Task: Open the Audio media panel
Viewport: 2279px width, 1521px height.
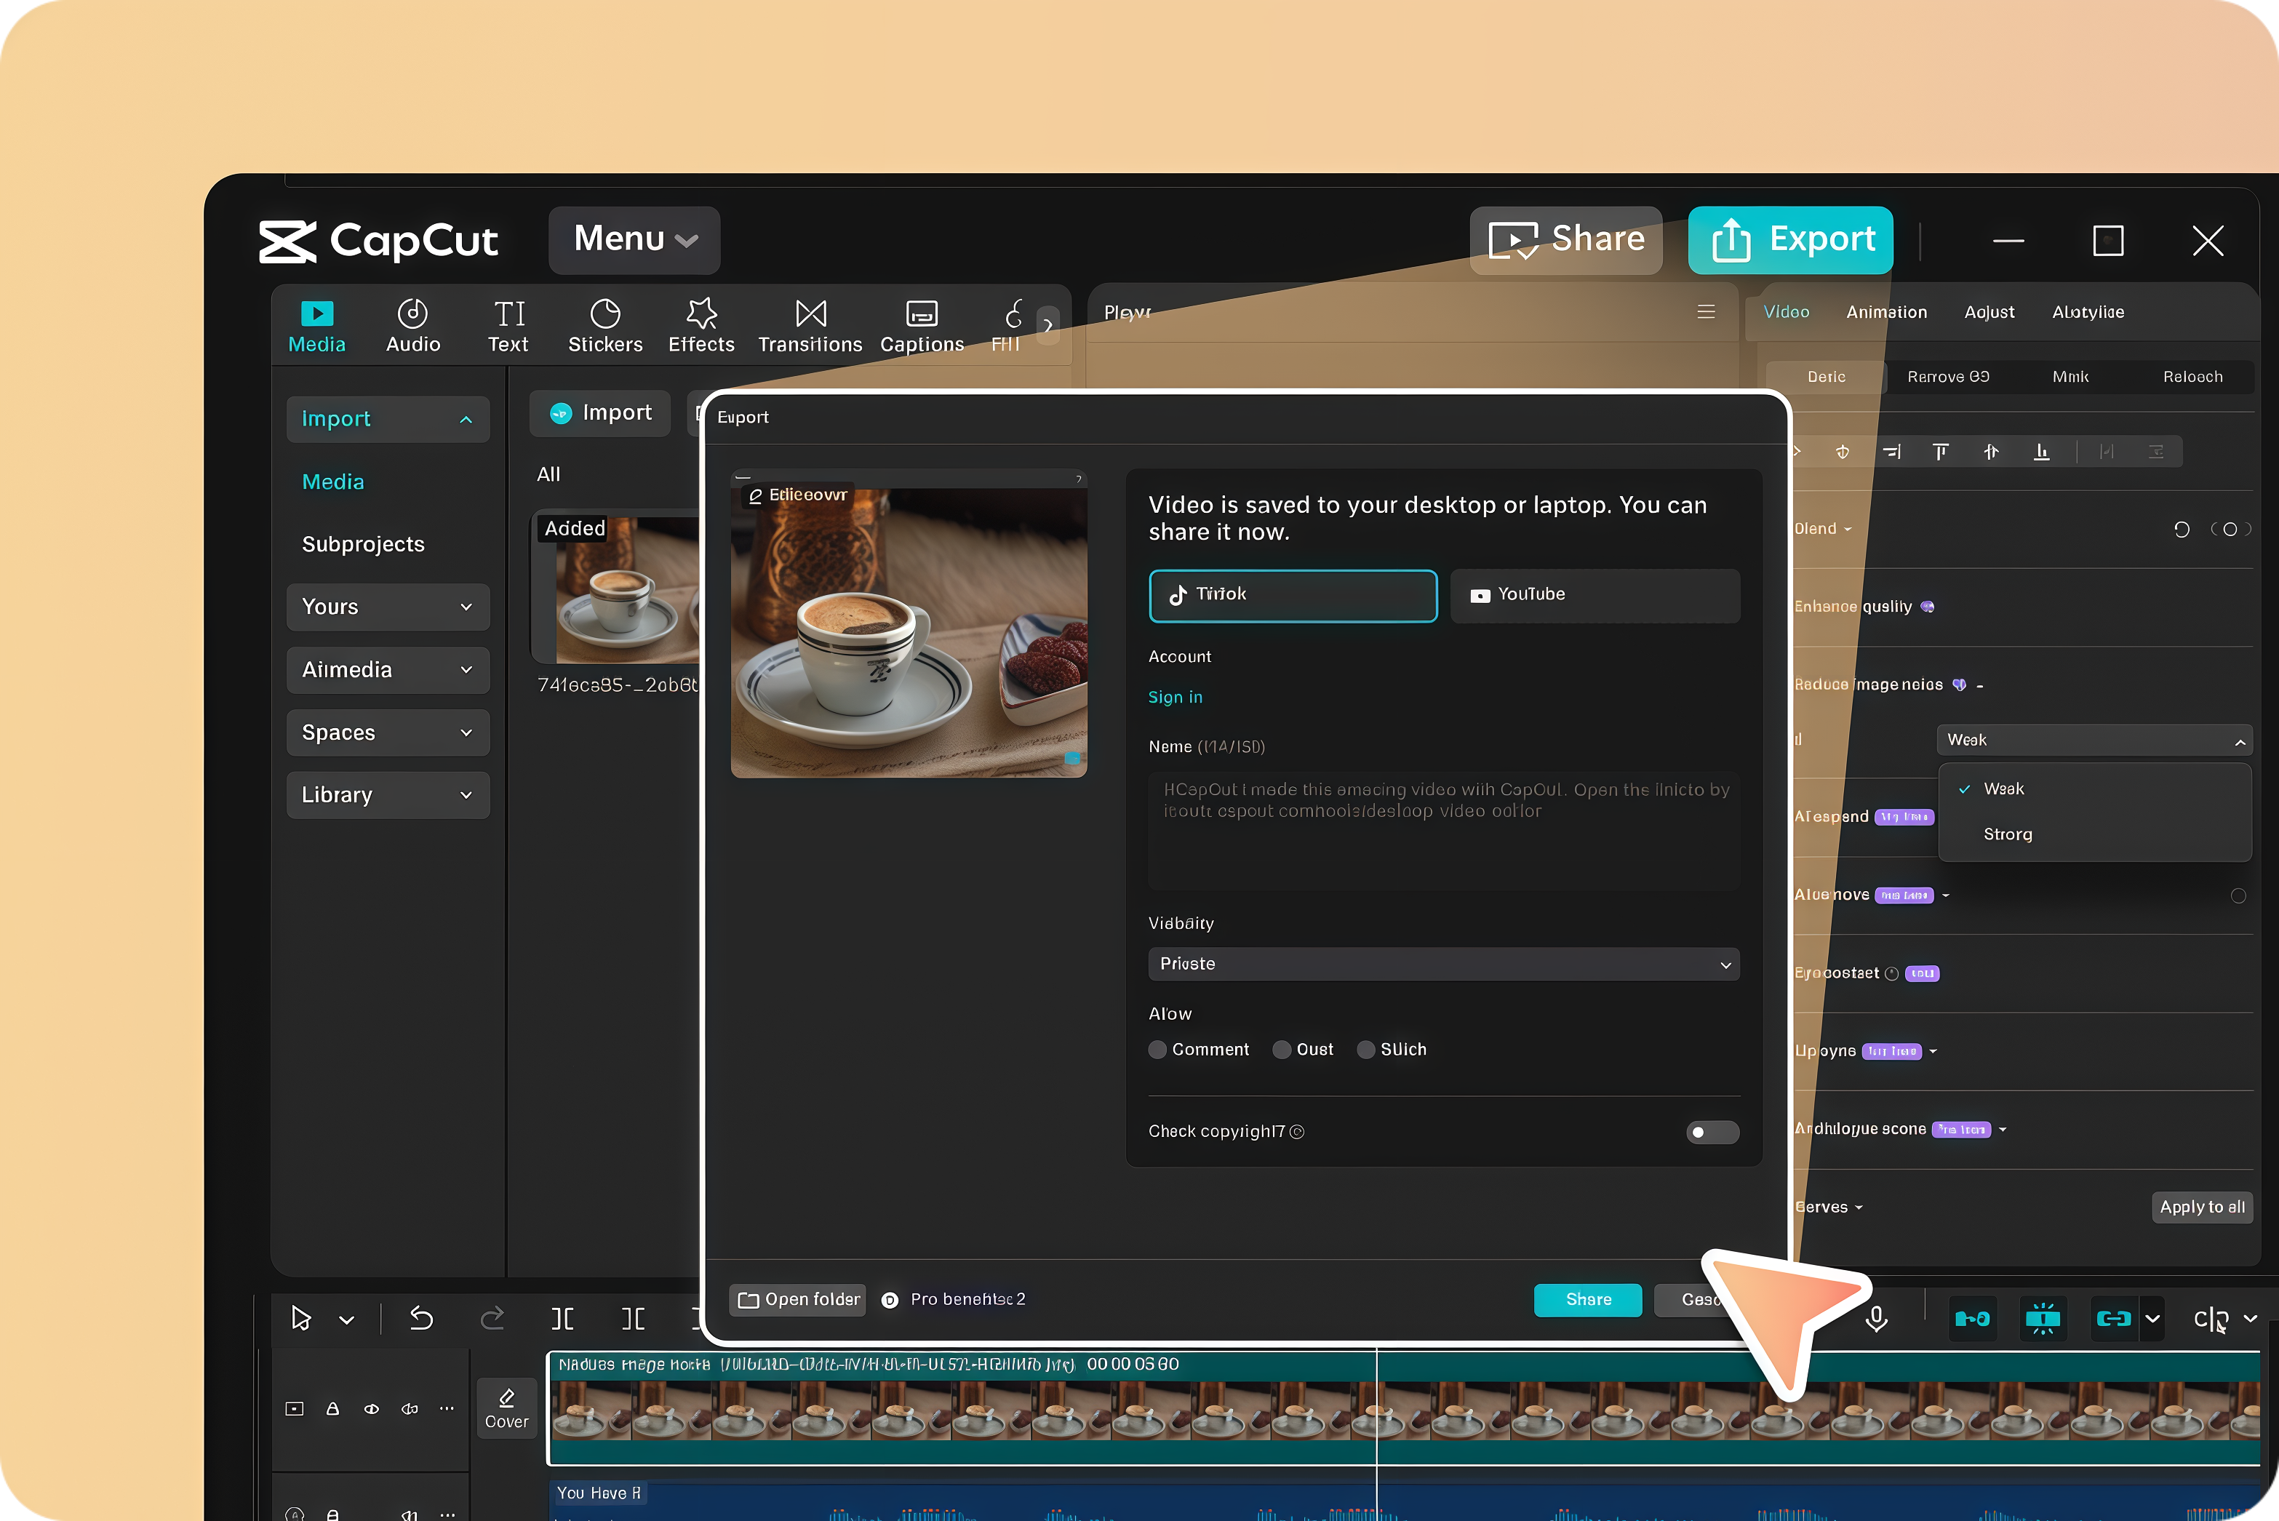Action: click(412, 325)
